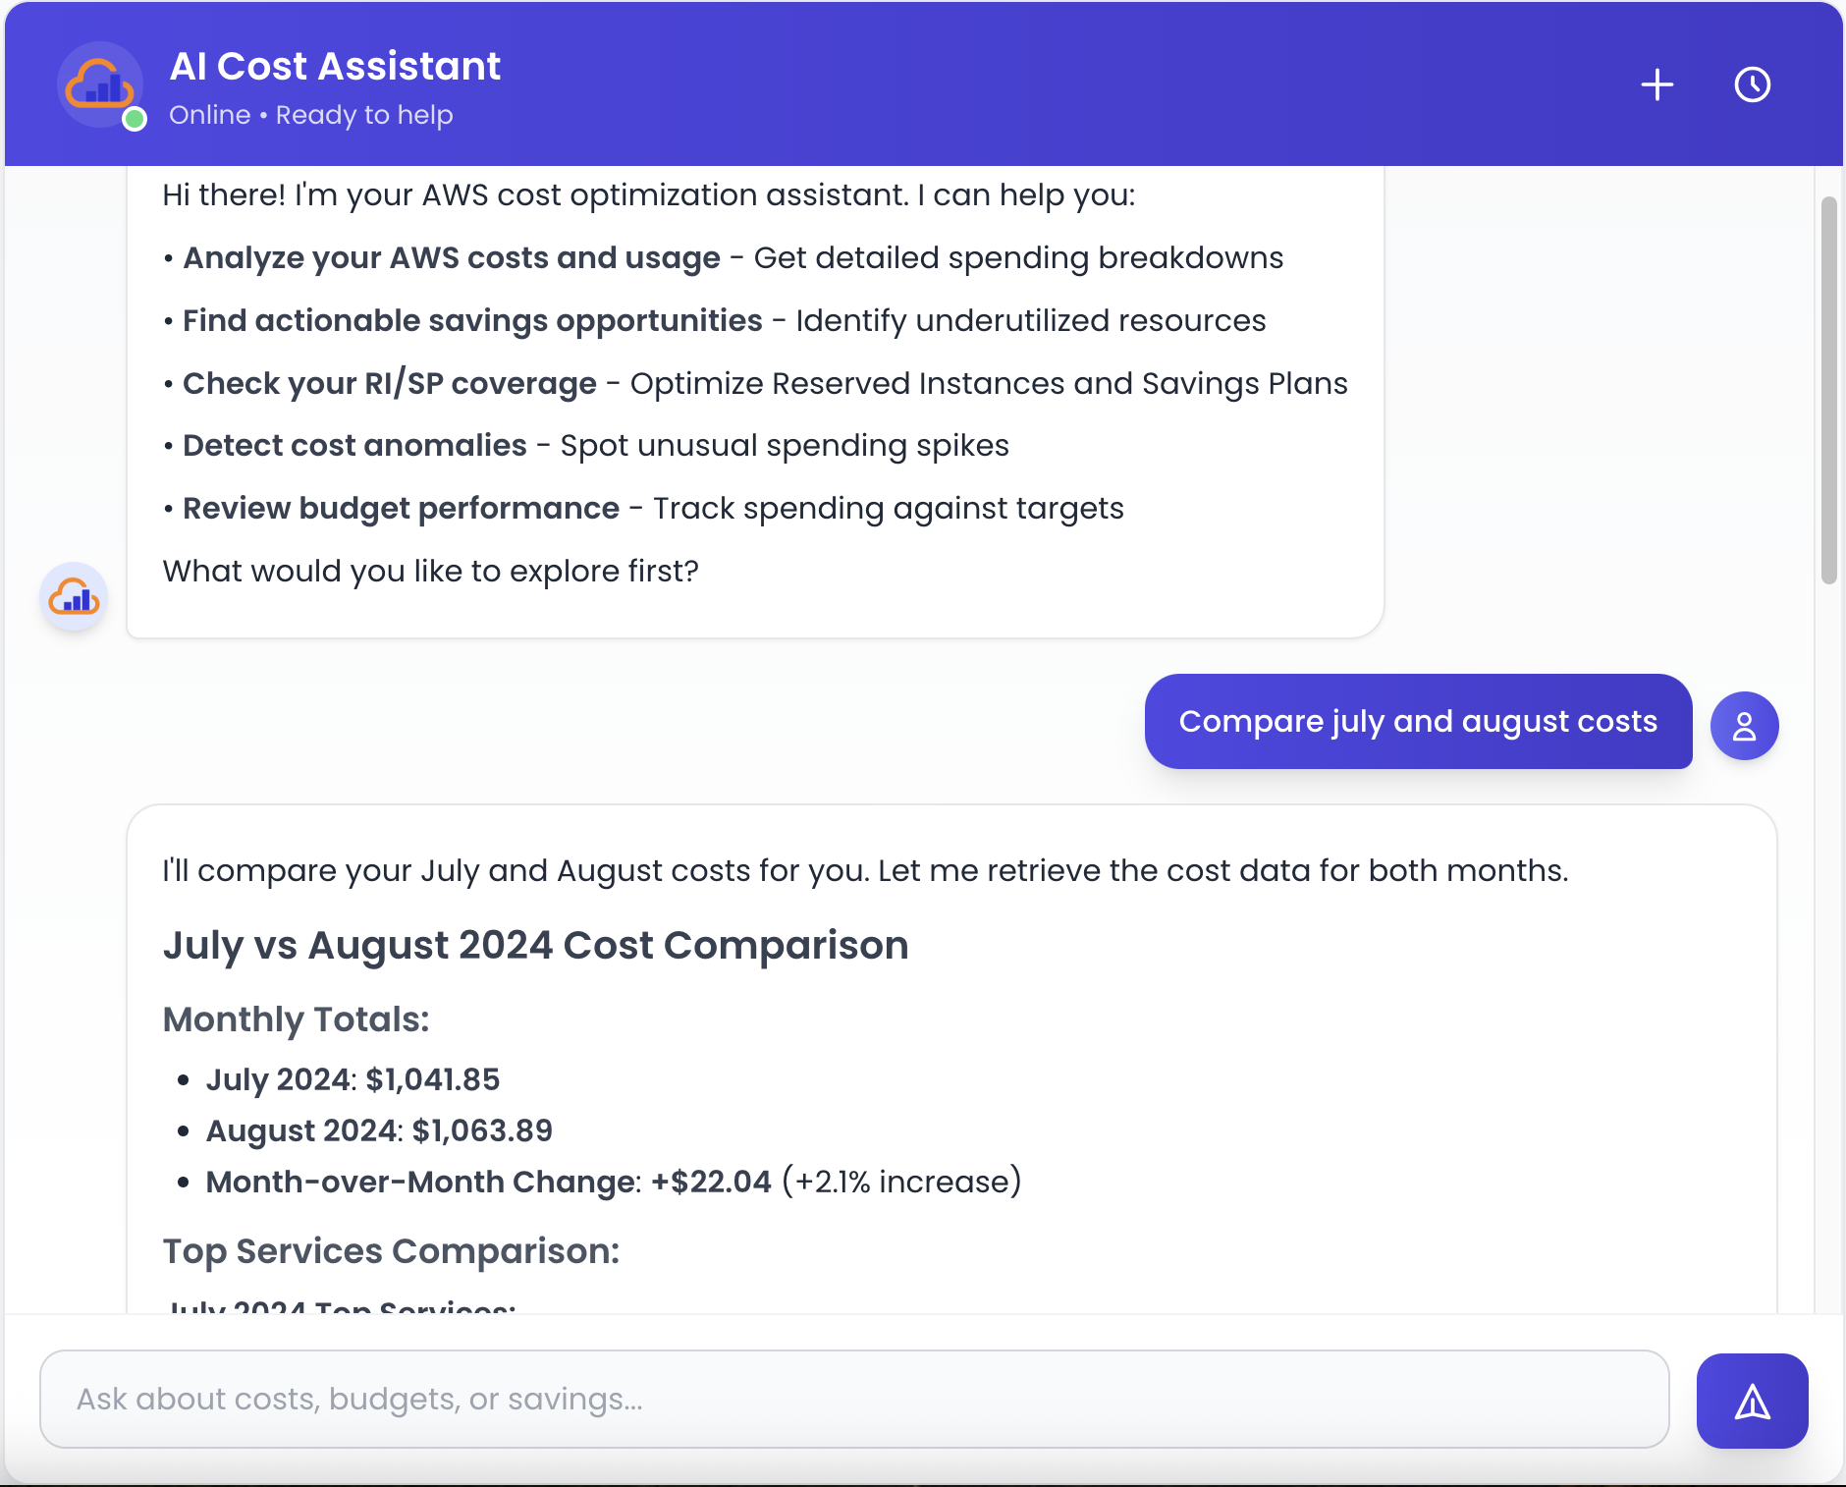Choose 'Analyze your AWS costs and usage' option
The image size is (1846, 1487).
pyautogui.click(x=452, y=257)
